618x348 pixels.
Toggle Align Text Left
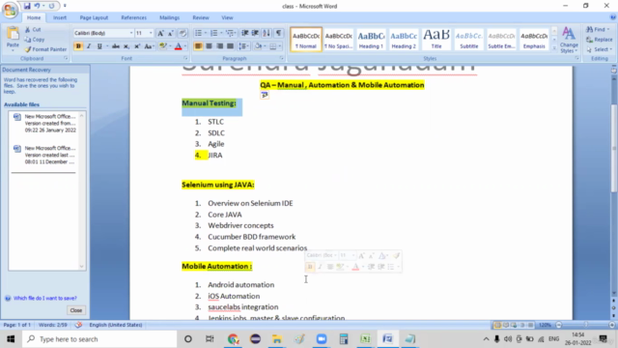(x=198, y=46)
